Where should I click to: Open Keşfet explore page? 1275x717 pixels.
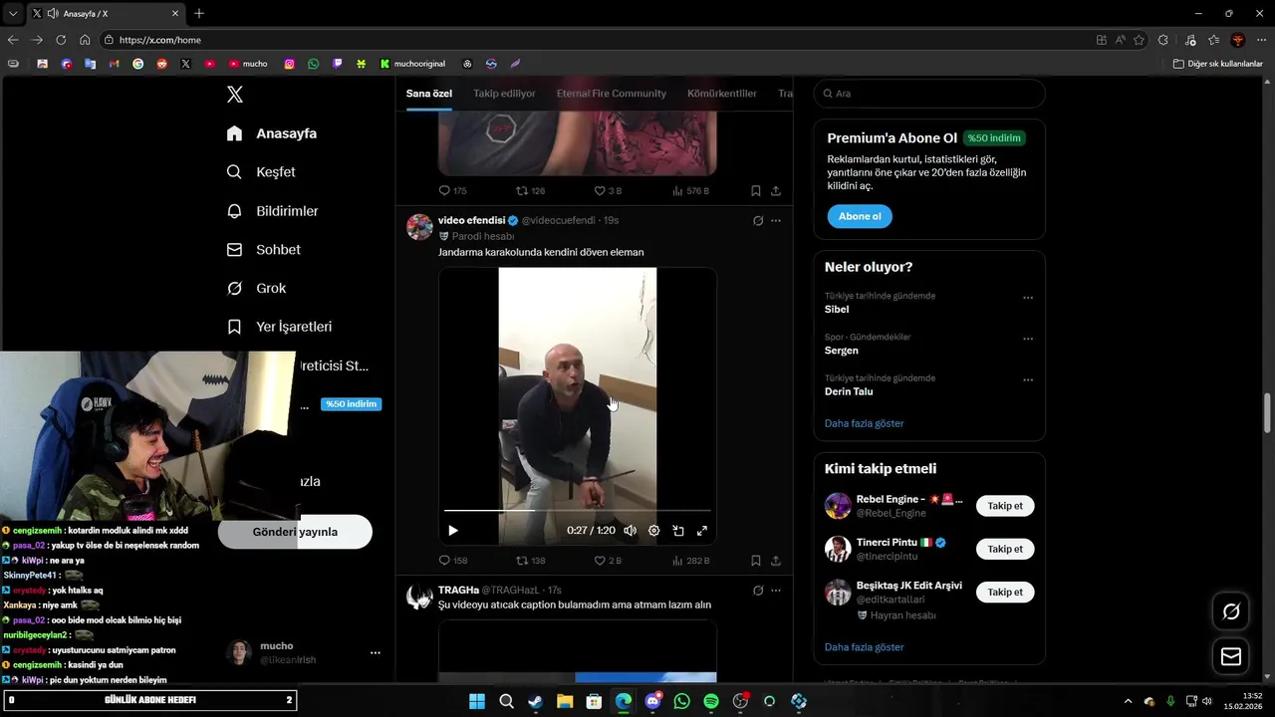pos(261,172)
